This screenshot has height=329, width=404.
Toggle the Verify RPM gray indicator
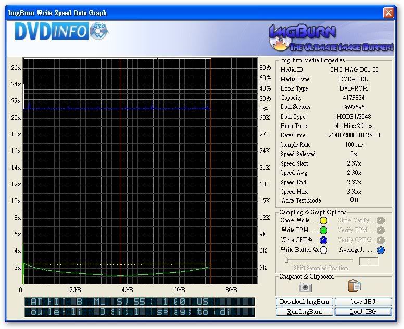(x=381, y=230)
